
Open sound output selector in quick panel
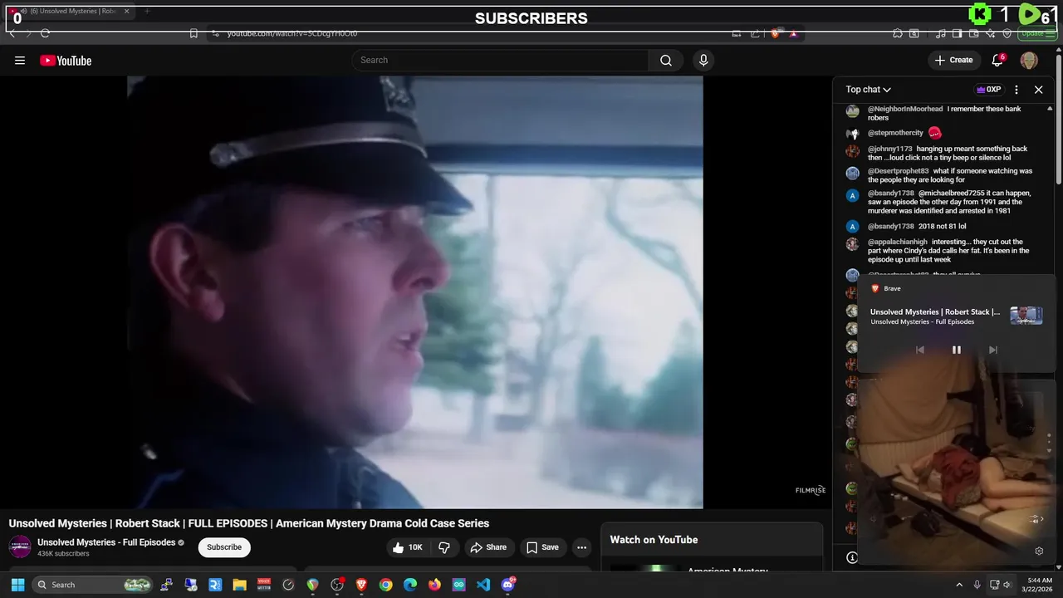1036,519
